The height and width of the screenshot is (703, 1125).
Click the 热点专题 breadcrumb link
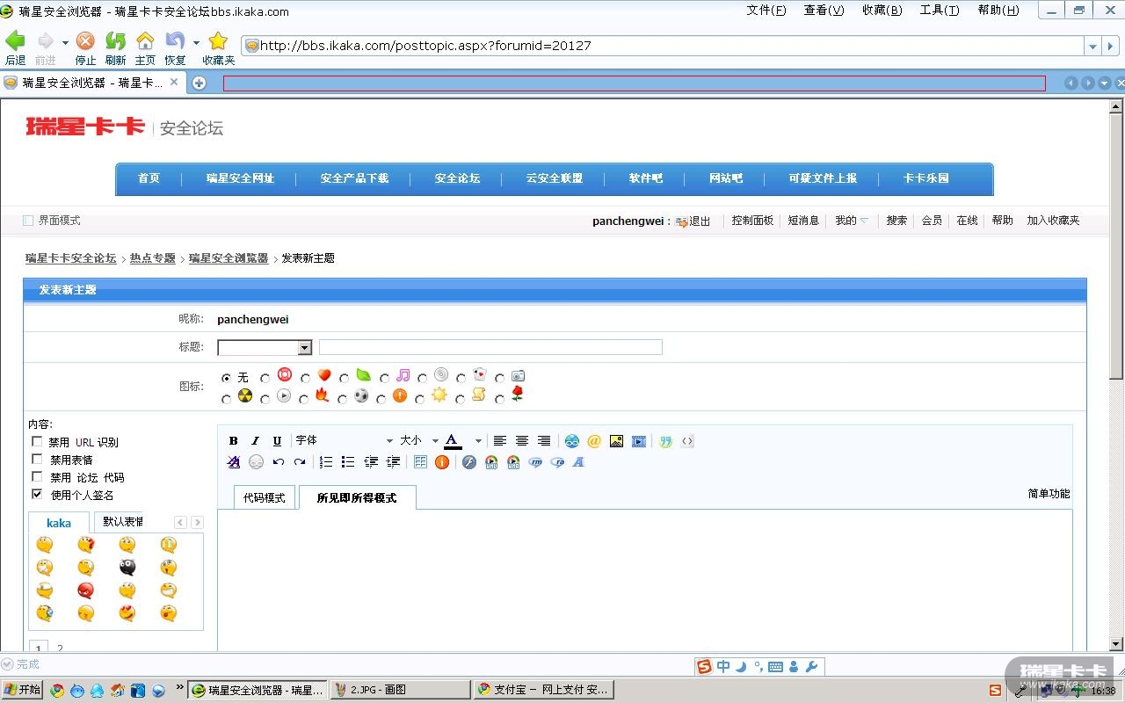[153, 258]
